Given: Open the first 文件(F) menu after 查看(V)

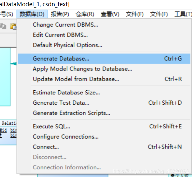Looking at the screenshot, I should pyautogui.click(x=135, y=14).
